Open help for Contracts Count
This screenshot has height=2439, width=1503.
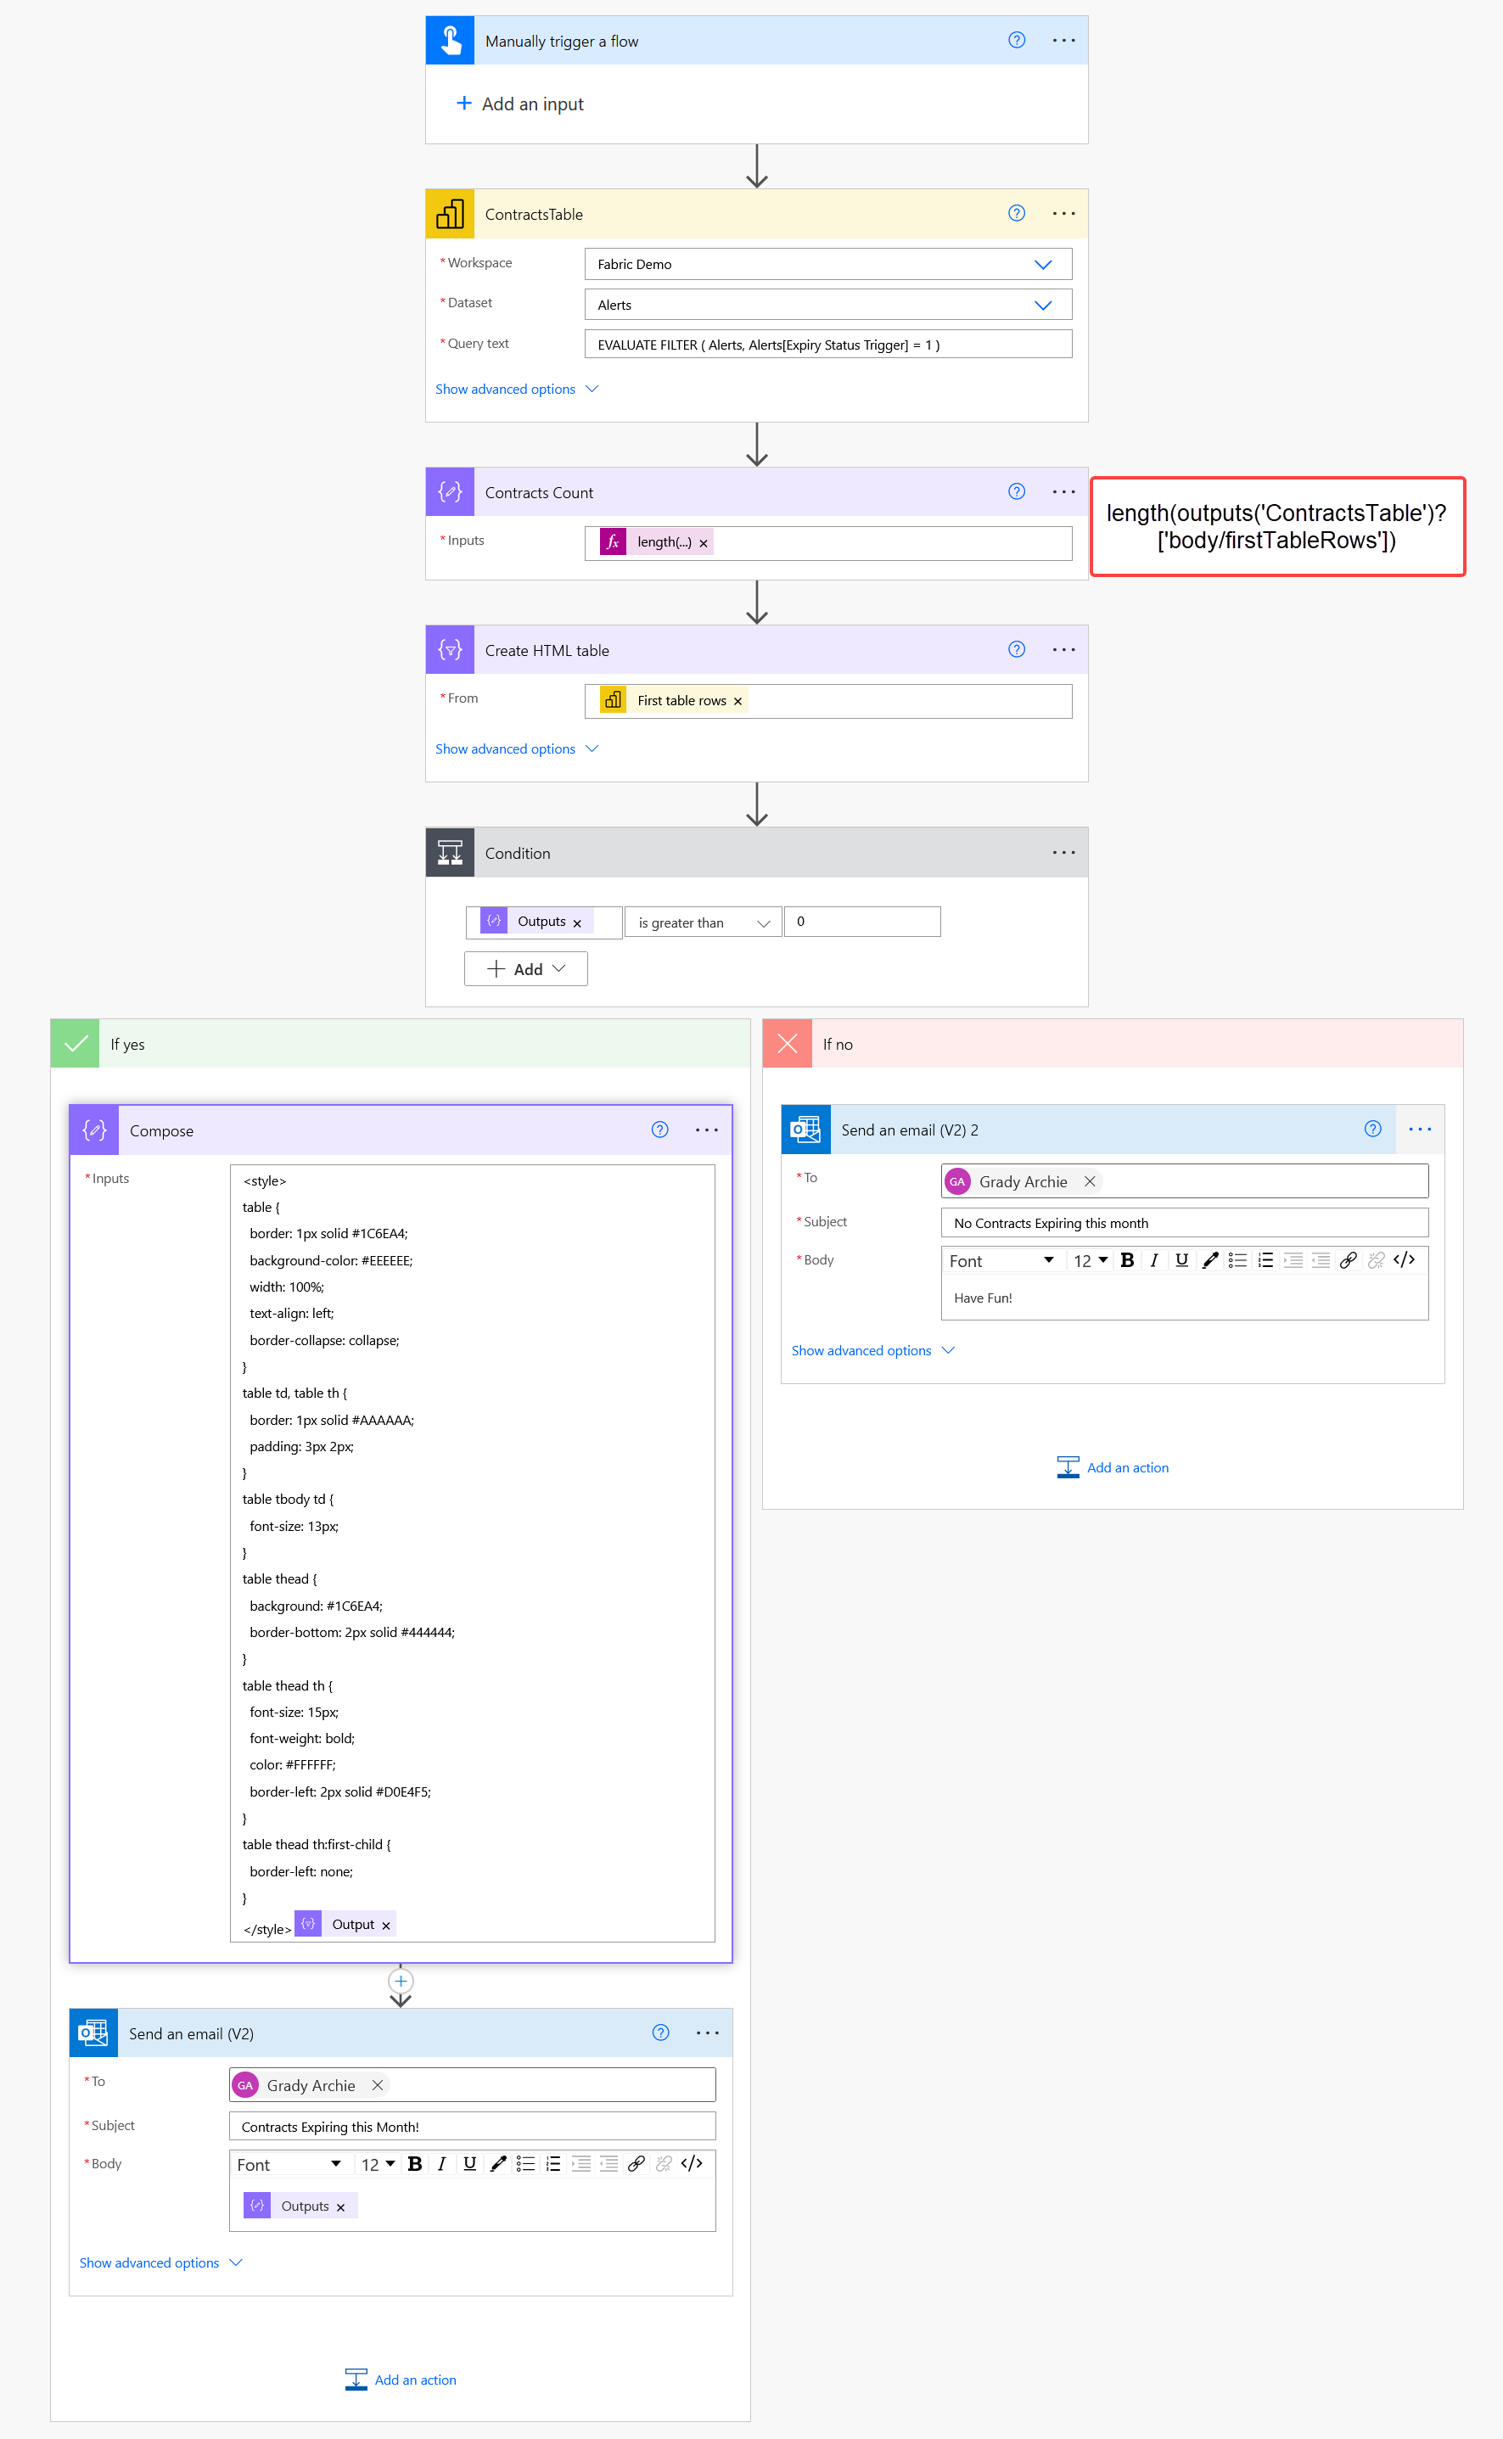1016,492
